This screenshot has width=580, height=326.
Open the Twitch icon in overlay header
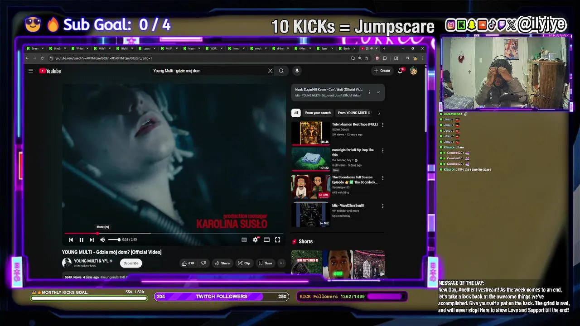coord(502,25)
